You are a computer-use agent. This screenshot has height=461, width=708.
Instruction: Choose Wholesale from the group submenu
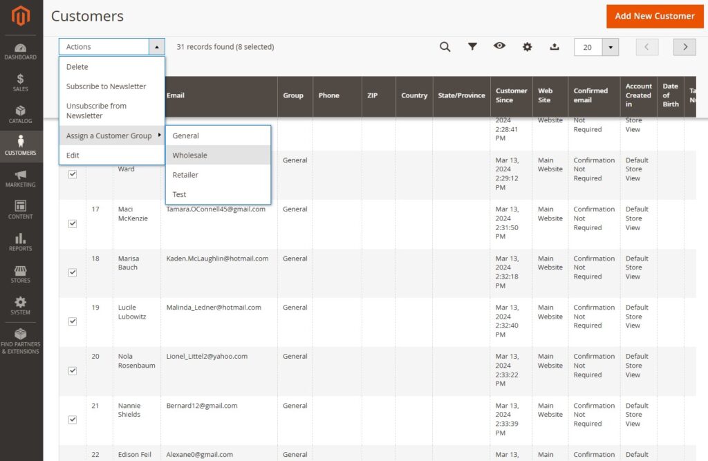point(190,156)
